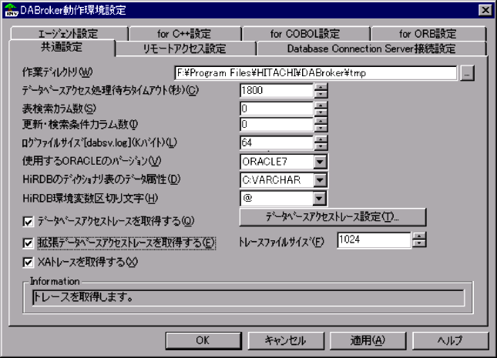The width and height of the screenshot is (497, 358).
Task: Click the 使用するORACLEのバージョン(V) label
Action: (x=92, y=161)
